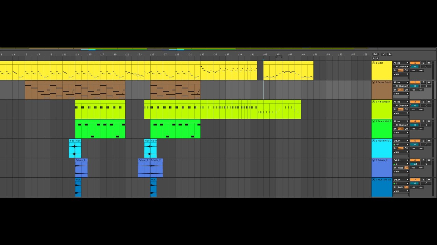Open Ride track 1/2 channel dropdown
The width and height of the screenshot is (437, 245).
(401, 145)
